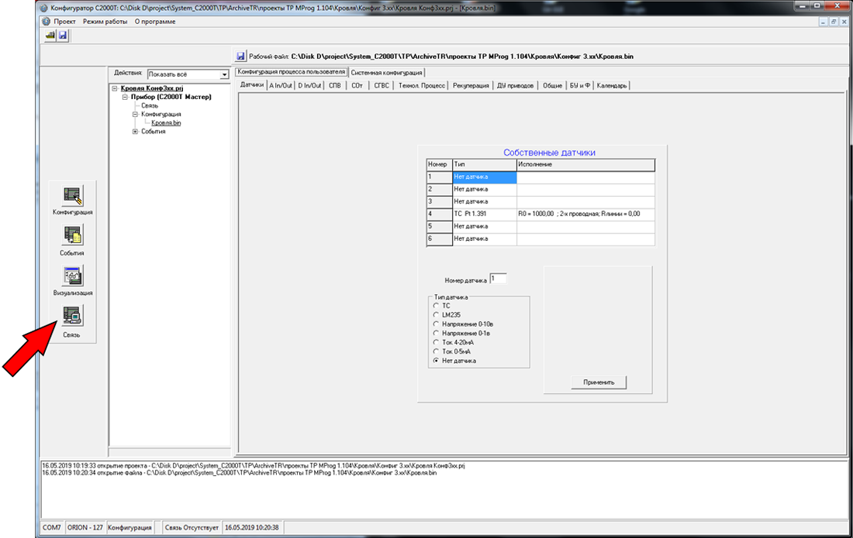Open the Действия dropdown list
Viewport: 853px width, 538px height.
[x=225, y=74]
